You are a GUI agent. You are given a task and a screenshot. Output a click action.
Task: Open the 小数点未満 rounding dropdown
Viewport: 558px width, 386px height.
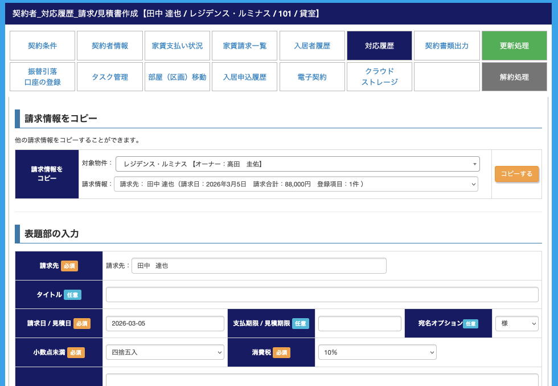click(165, 352)
